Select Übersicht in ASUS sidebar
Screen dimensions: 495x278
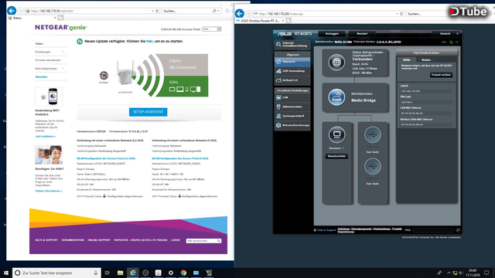292,62
